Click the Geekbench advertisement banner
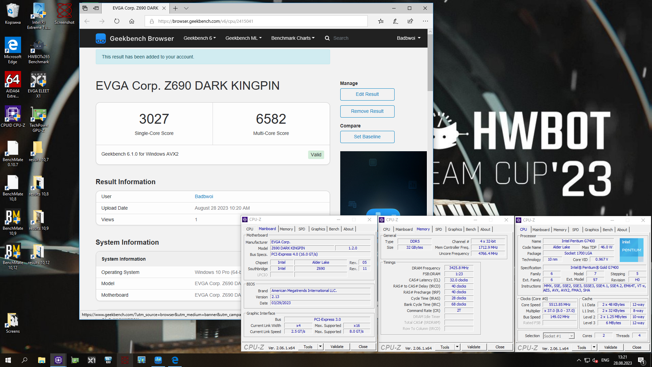 383,183
